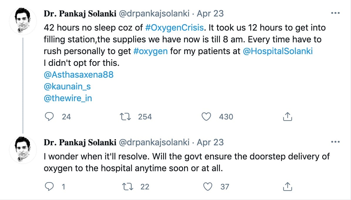Reply to the second tweet about doorstep delivery
Viewport: 351px width, 200px height.
(49, 186)
